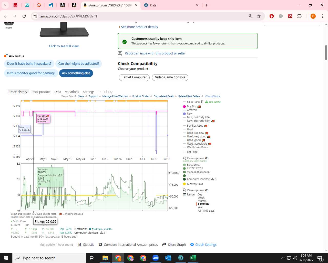This screenshot has width=328, height=263.
Task: Set graph range to All (1167 days)
Action: pos(206,211)
